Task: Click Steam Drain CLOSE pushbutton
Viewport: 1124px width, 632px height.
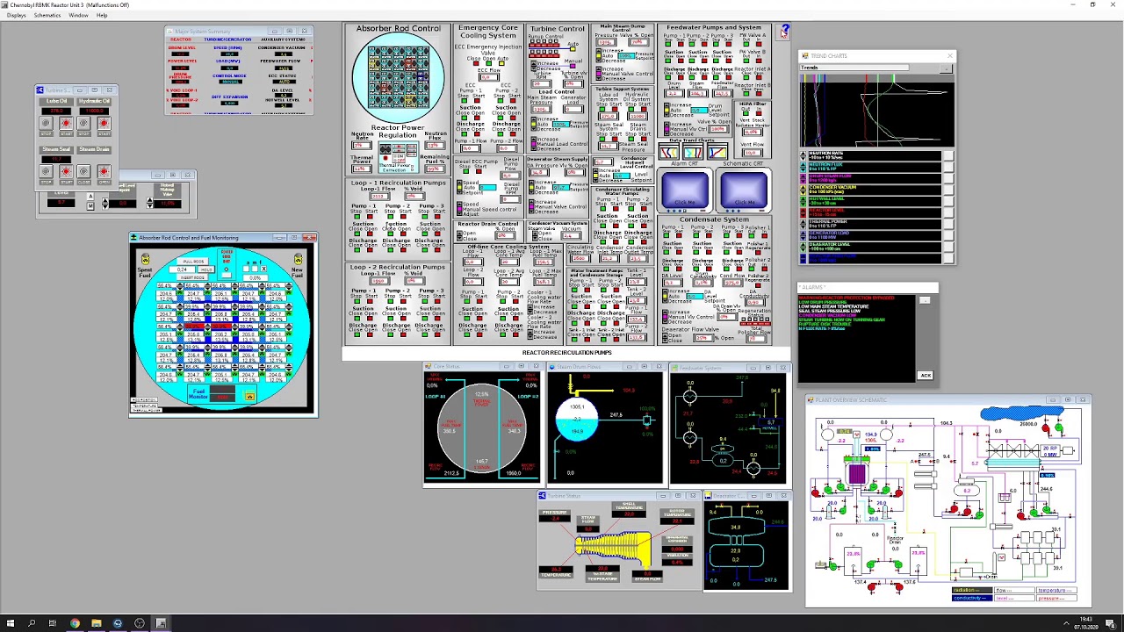Action: coord(84,172)
